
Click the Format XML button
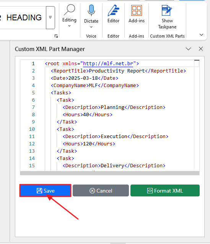pos(165,191)
